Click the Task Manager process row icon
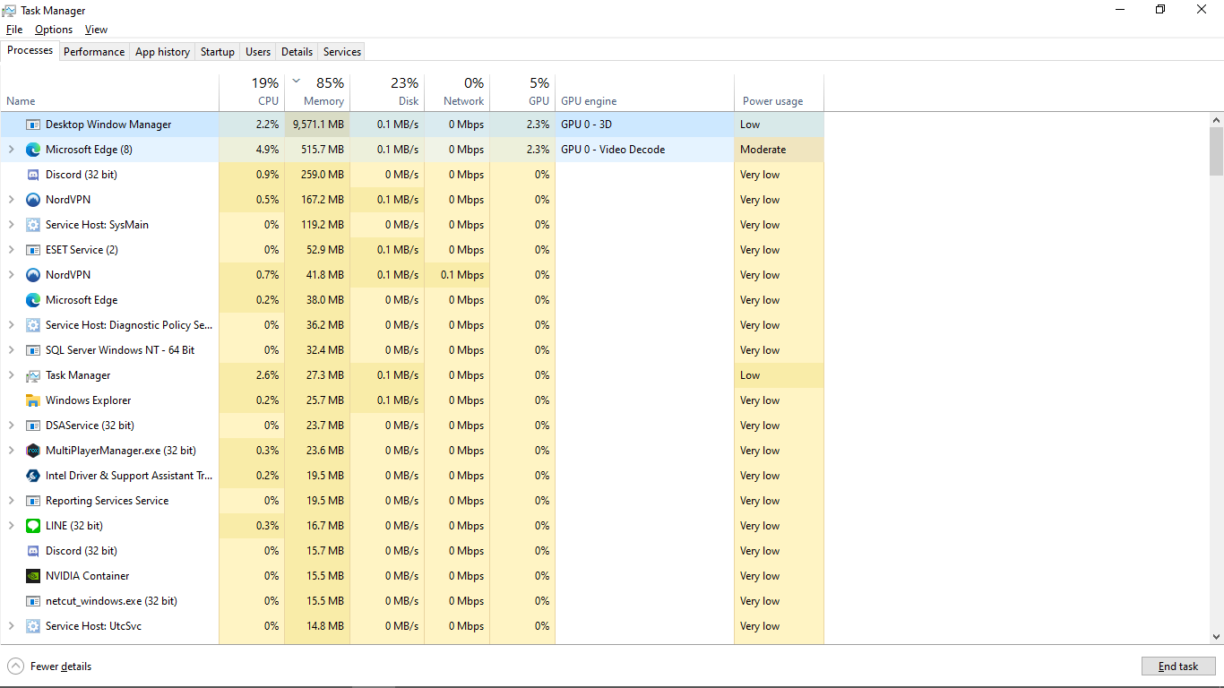 tap(33, 375)
